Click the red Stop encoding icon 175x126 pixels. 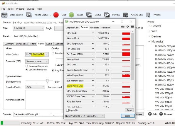(56, 15)
